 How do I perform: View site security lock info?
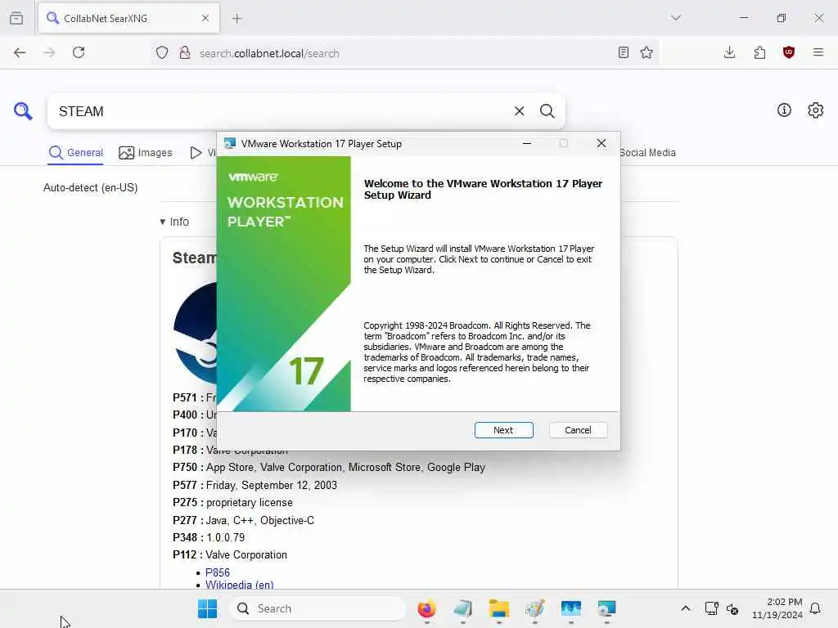(x=185, y=52)
